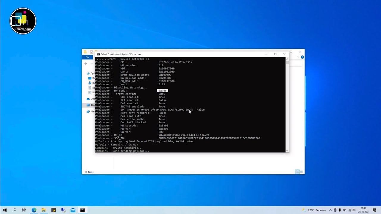This screenshot has width=381, height=214.
Task: Click microphone icon in system tray
Action: pos(340,210)
